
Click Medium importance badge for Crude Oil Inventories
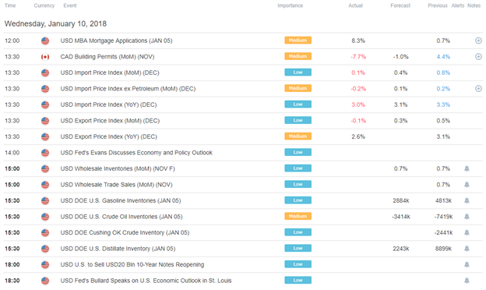coord(298,216)
